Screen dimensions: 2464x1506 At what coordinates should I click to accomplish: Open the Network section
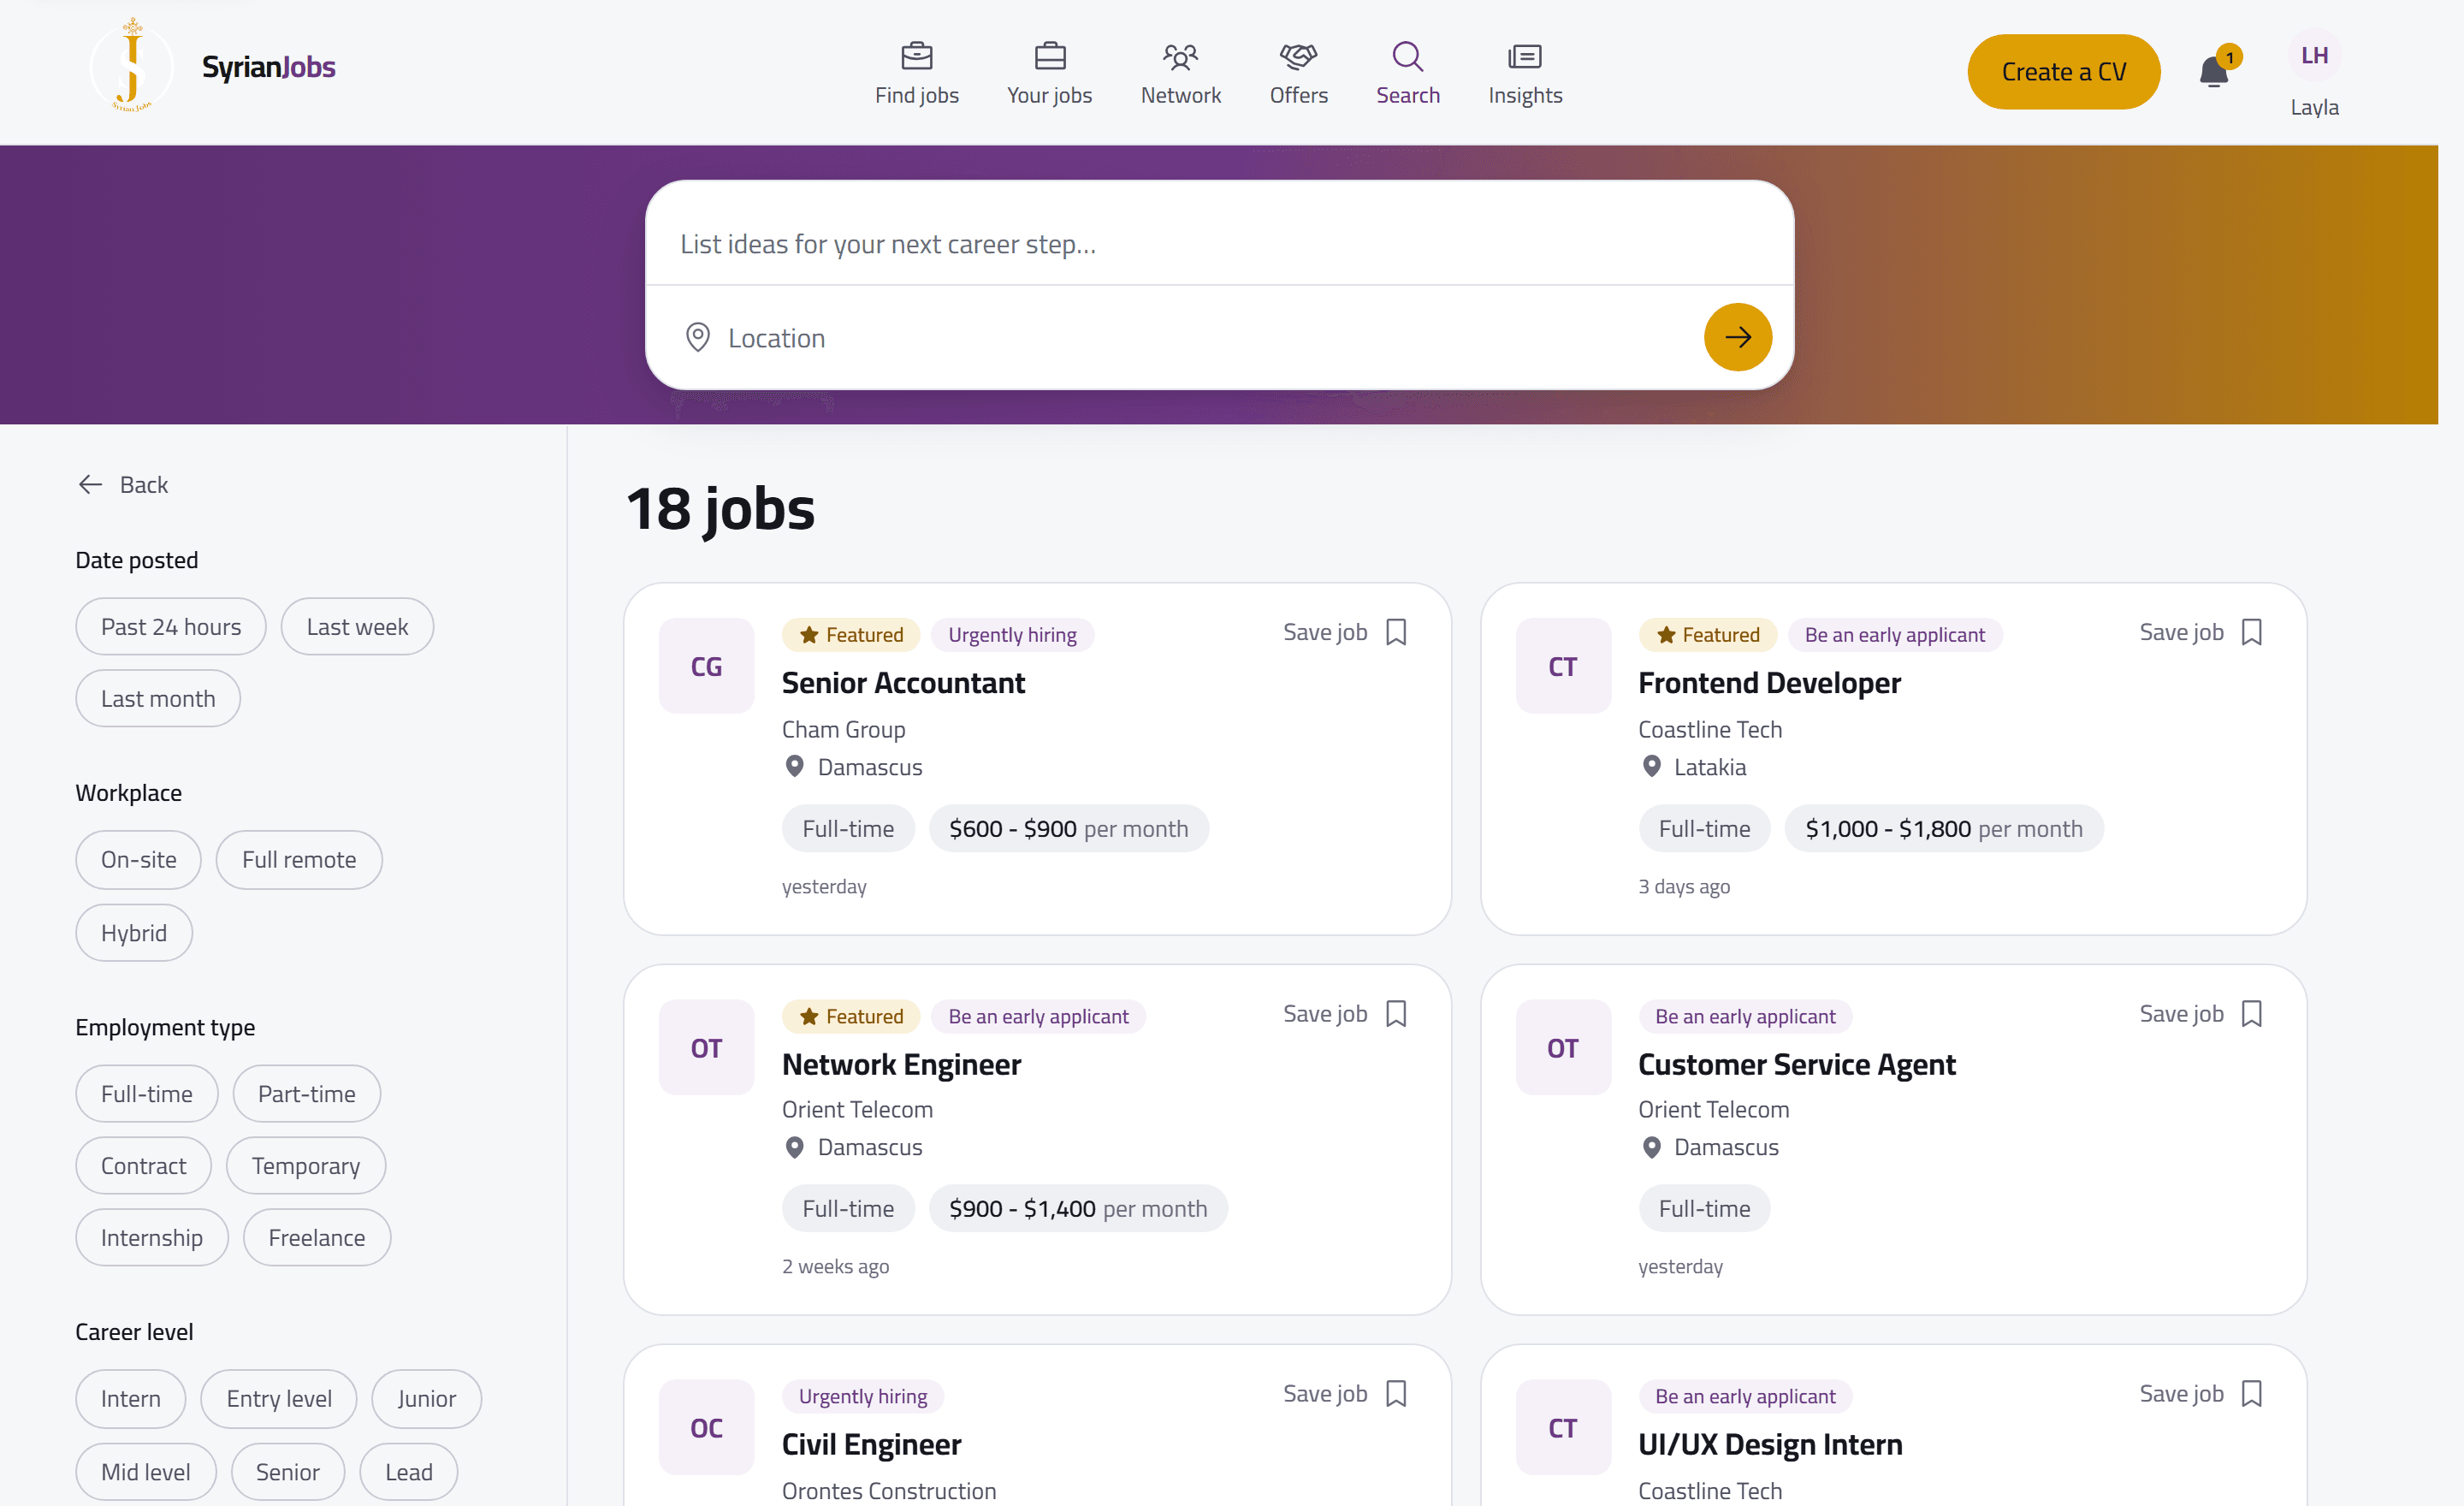[1180, 72]
